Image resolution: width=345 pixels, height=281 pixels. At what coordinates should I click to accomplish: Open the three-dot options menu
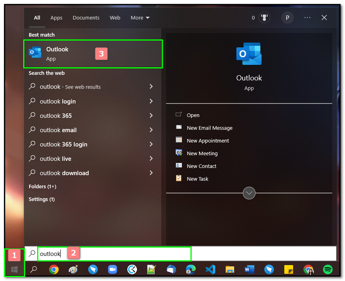pos(307,18)
